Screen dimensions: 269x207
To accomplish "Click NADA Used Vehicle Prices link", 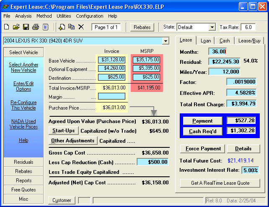I will (x=23, y=124).
